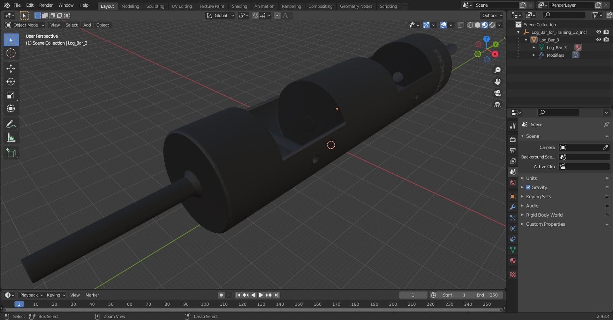Click the Options button in header
The height and width of the screenshot is (320, 613).
pyautogui.click(x=492, y=15)
